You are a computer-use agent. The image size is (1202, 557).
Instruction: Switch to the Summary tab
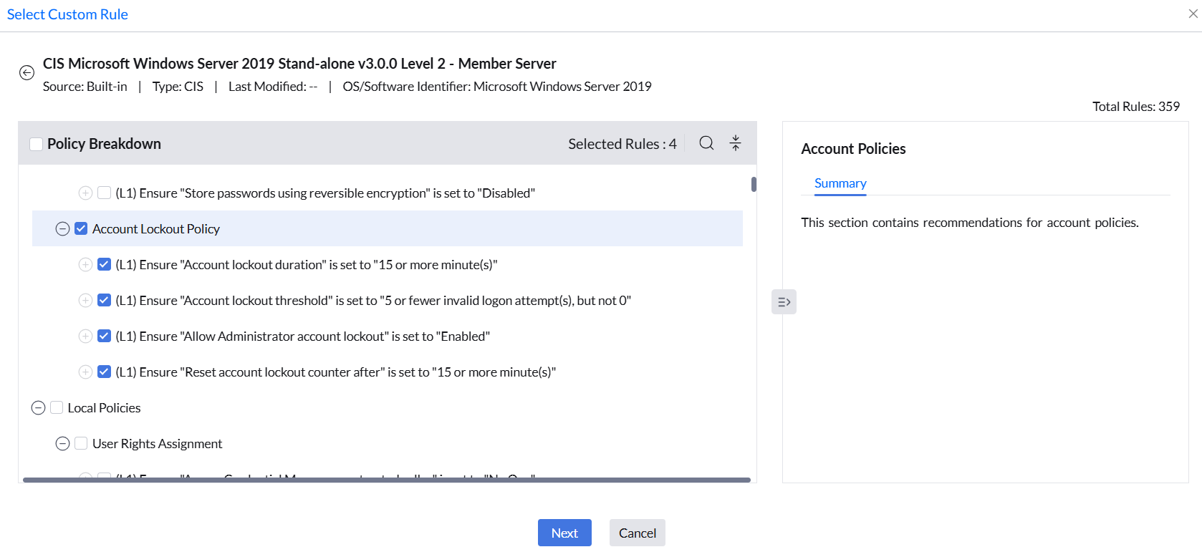tap(840, 183)
